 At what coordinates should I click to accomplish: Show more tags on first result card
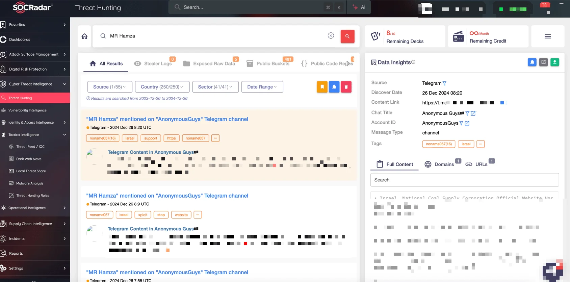pos(215,138)
